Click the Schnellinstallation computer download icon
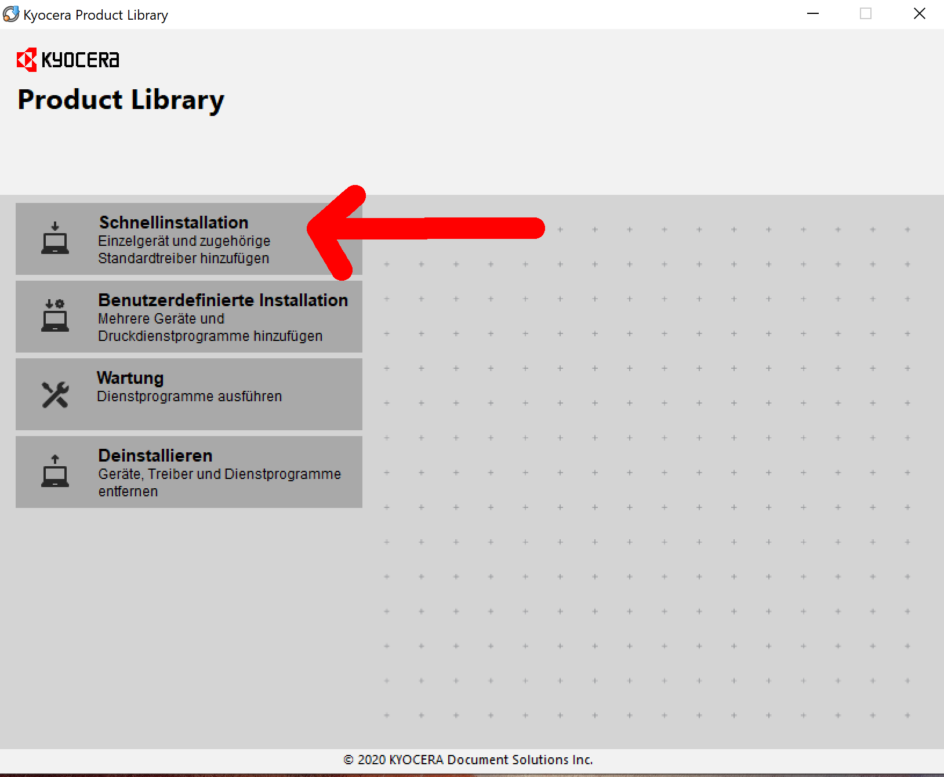944x777 pixels. point(55,238)
